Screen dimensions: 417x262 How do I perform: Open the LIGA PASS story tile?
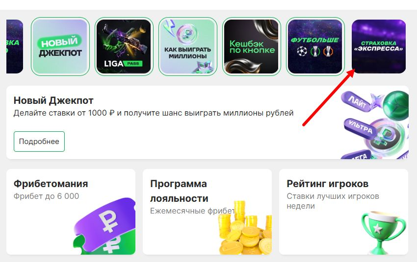(x=124, y=47)
